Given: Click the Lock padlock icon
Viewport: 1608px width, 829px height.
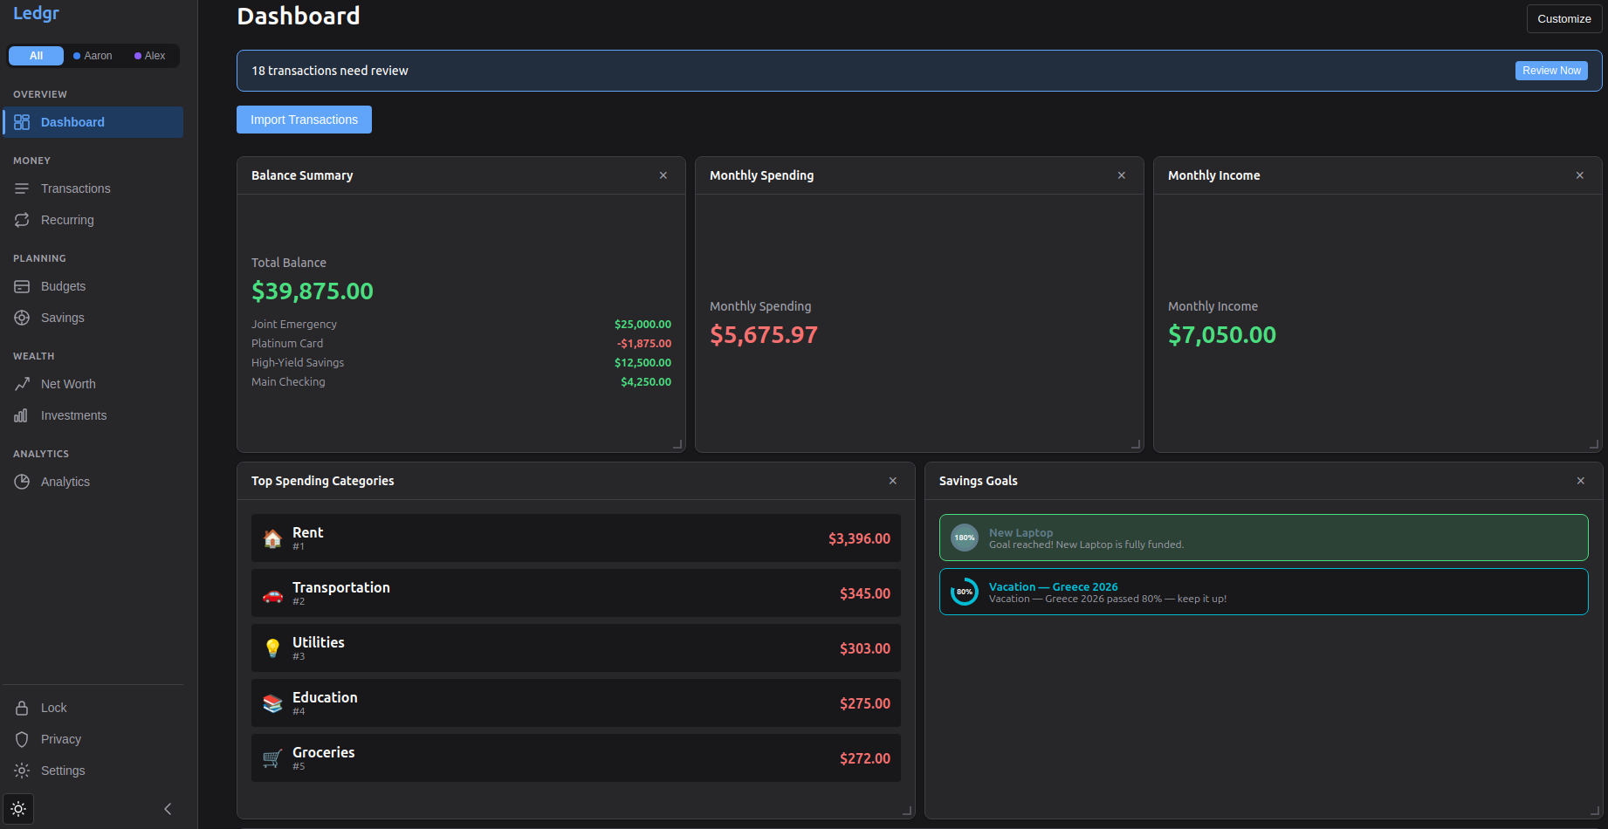Looking at the screenshot, I should tap(22, 708).
